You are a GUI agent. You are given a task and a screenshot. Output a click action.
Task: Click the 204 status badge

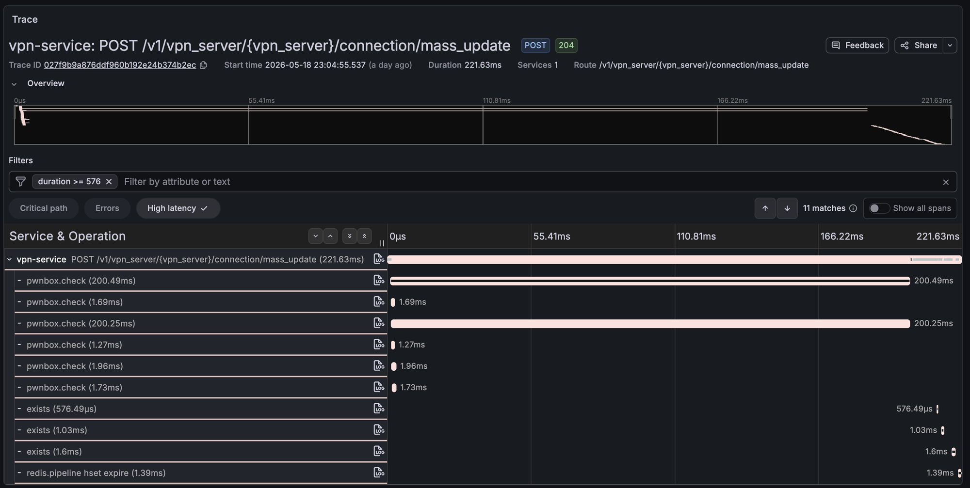(x=566, y=45)
